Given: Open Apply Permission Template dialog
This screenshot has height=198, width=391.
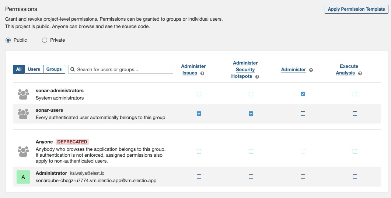Looking at the screenshot, I should (x=356, y=9).
